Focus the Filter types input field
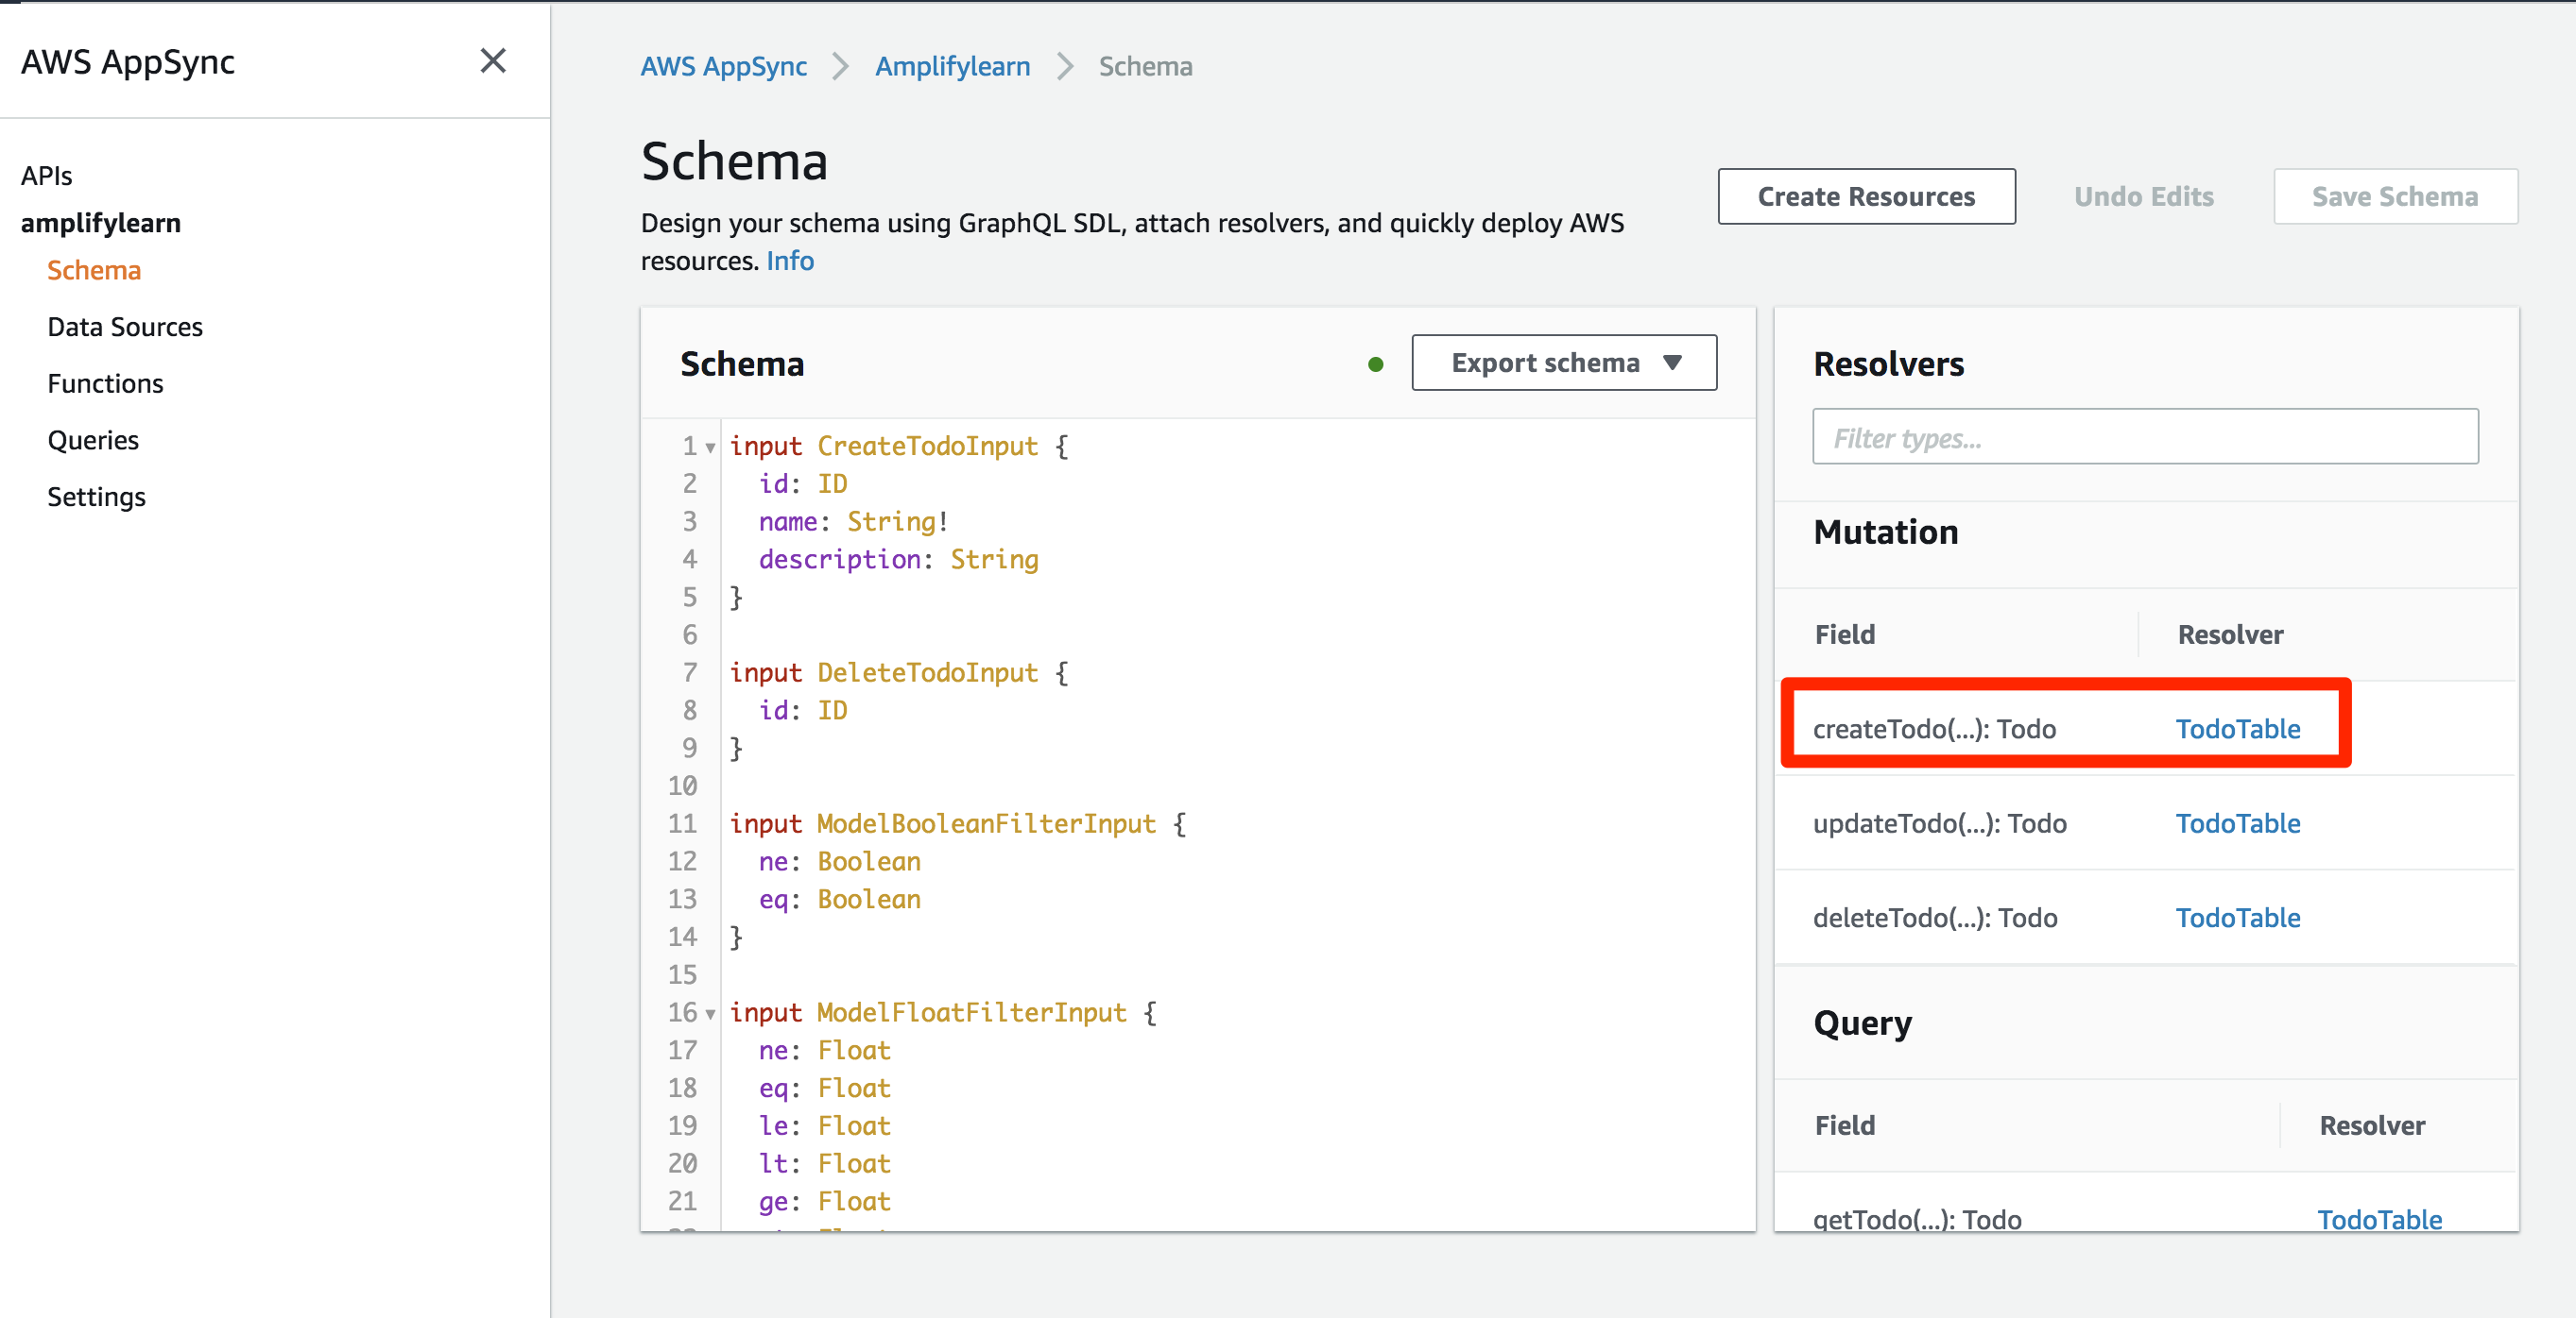The width and height of the screenshot is (2576, 1318). [2145, 437]
